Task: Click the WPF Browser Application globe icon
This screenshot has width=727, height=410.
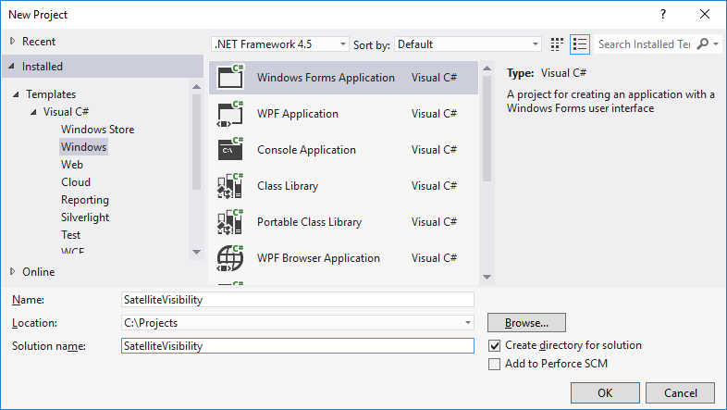Action: point(229,258)
